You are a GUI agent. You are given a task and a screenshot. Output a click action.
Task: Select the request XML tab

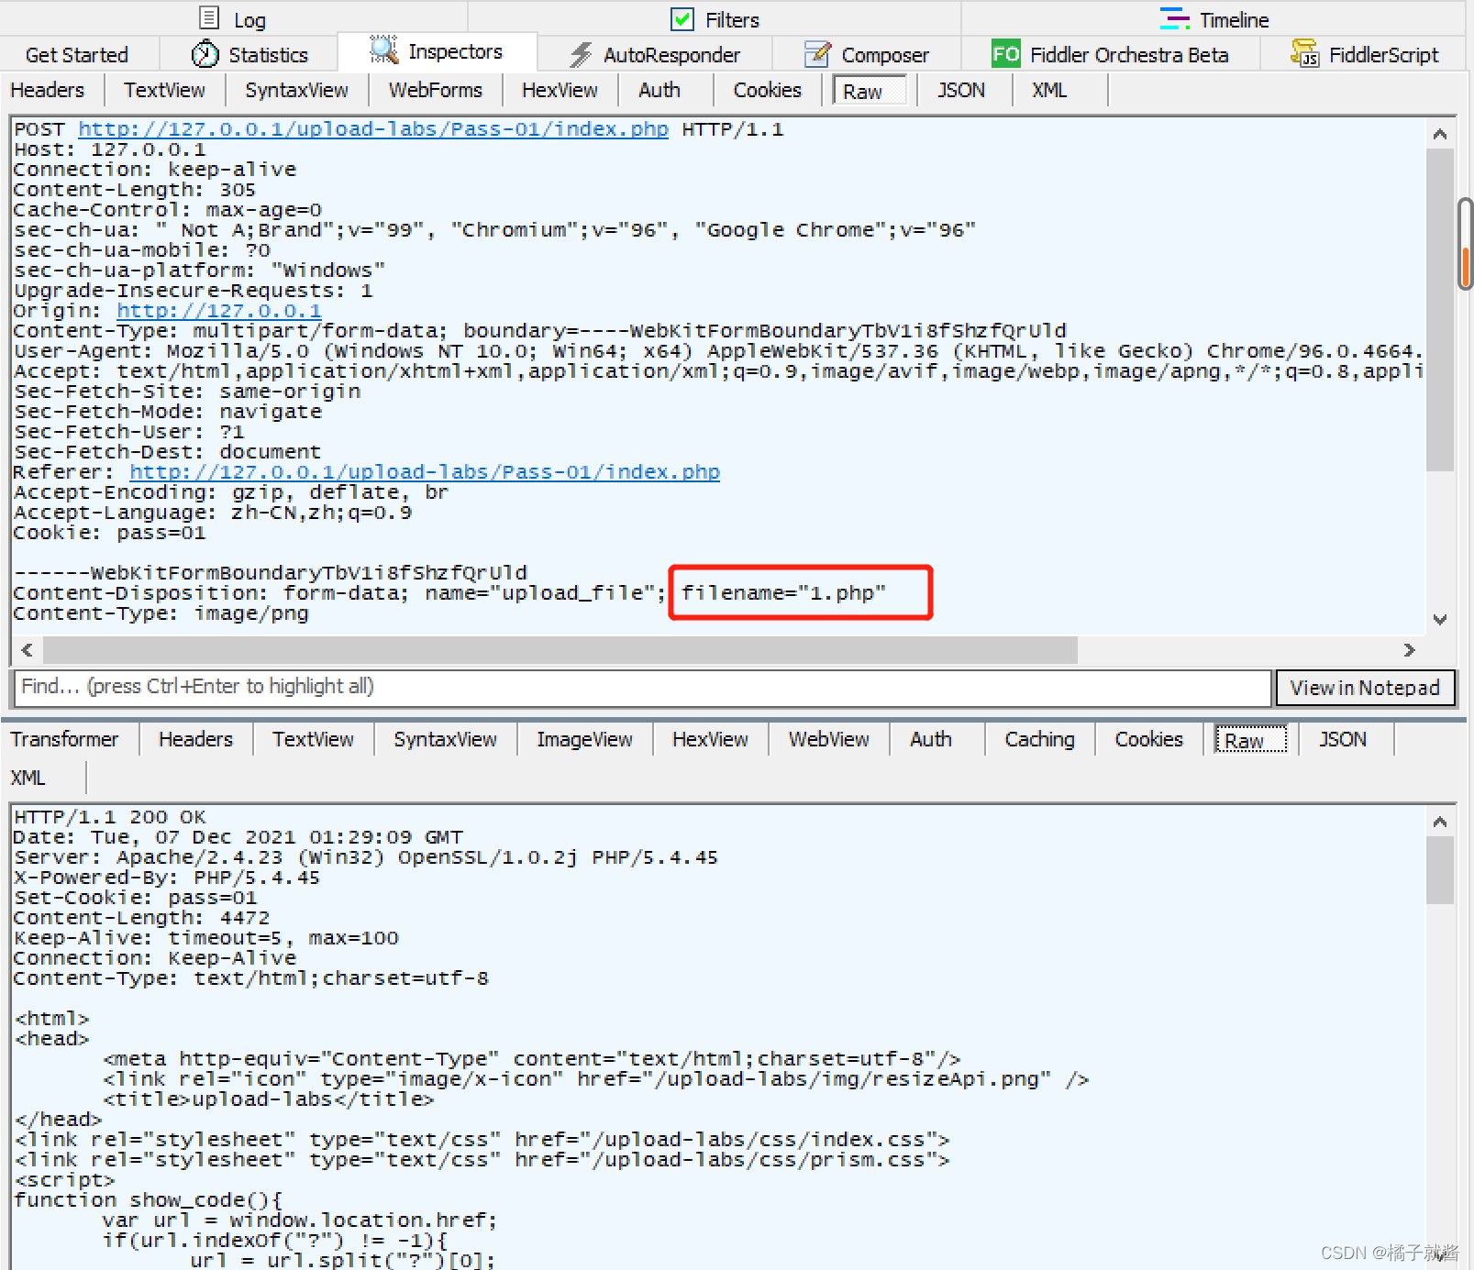point(1049,90)
